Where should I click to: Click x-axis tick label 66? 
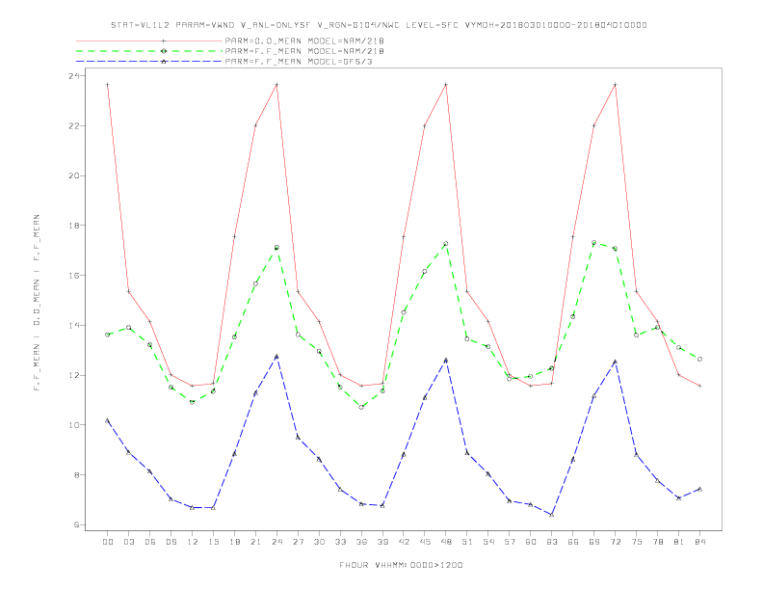(x=573, y=542)
